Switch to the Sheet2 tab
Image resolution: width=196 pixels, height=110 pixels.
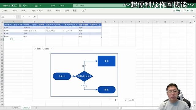[26, 108]
